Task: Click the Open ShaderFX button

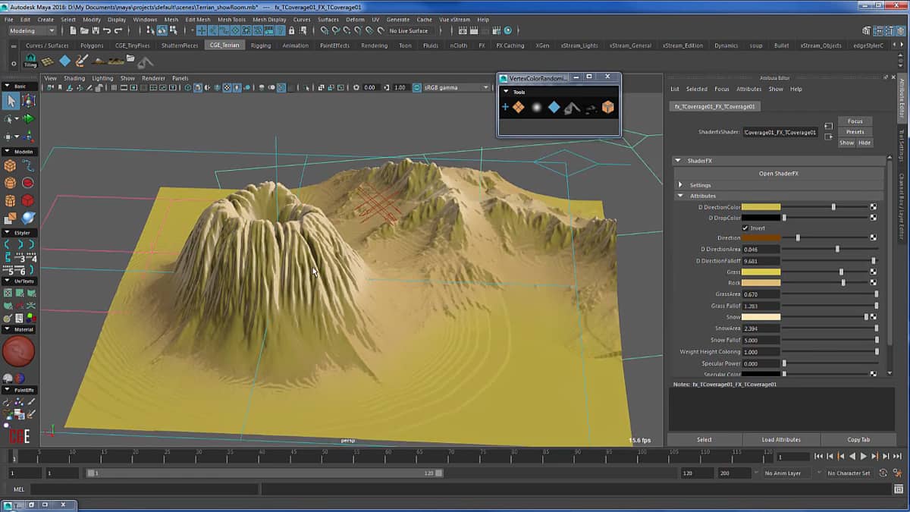Action: [x=778, y=174]
